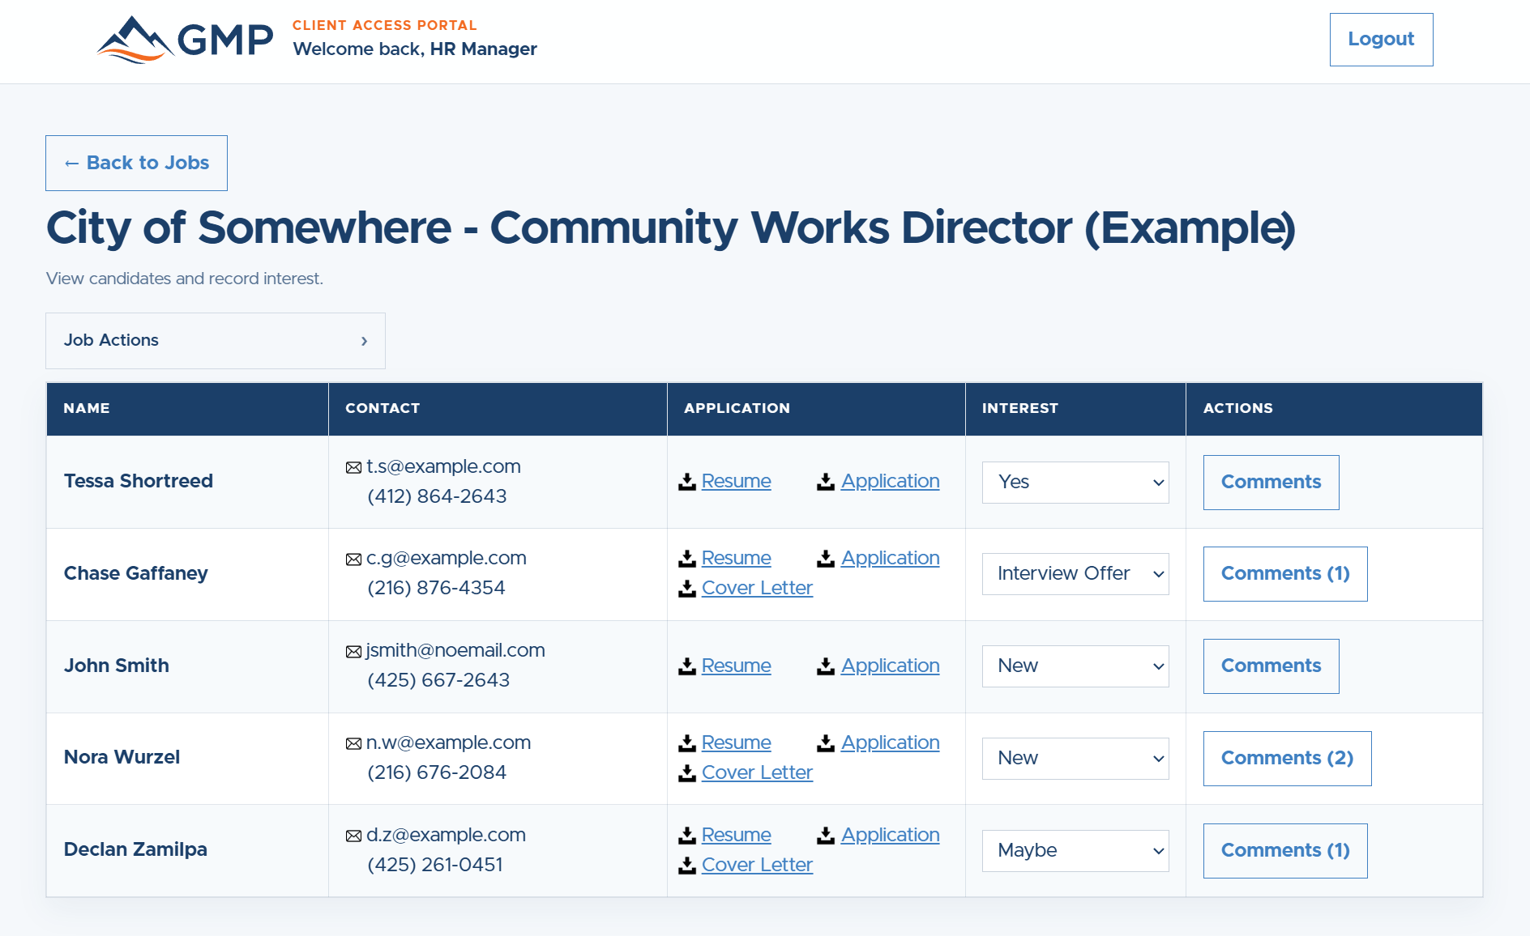Go back using Back to Jobs button

coord(136,163)
